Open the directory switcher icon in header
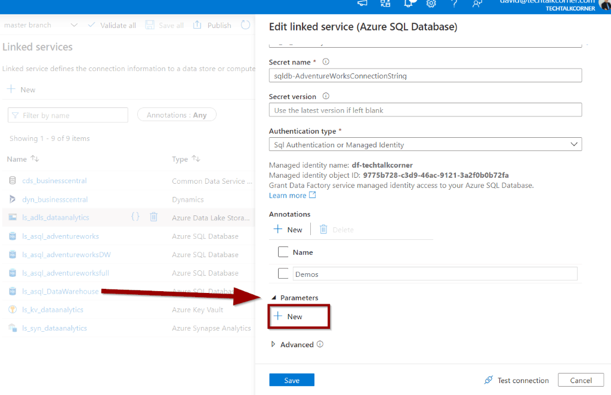This screenshot has width=611, height=395. pyautogui.click(x=385, y=4)
